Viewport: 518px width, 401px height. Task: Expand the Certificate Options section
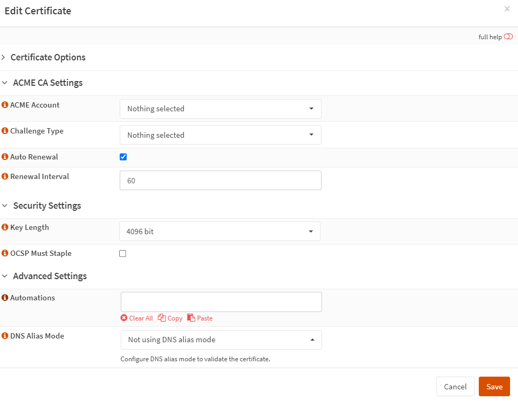coord(48,57)
